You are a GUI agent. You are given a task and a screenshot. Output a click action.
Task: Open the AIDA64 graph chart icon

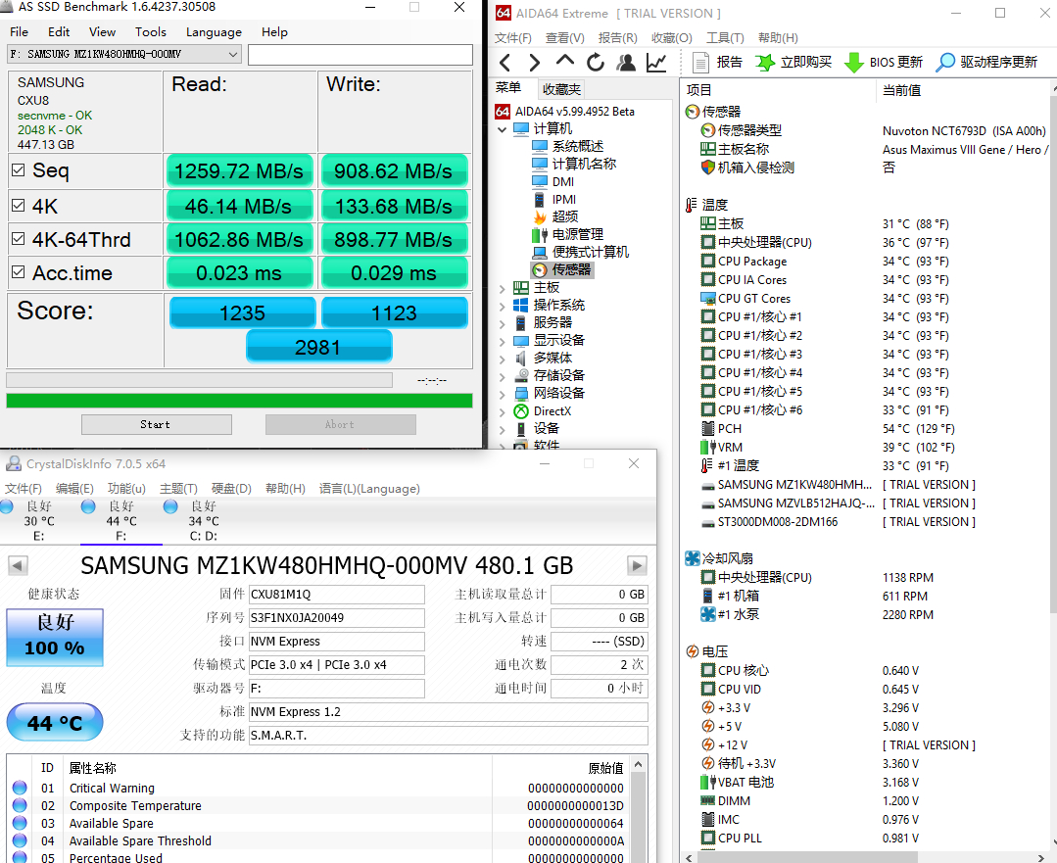pyautogui.click(x=656, y=63)
